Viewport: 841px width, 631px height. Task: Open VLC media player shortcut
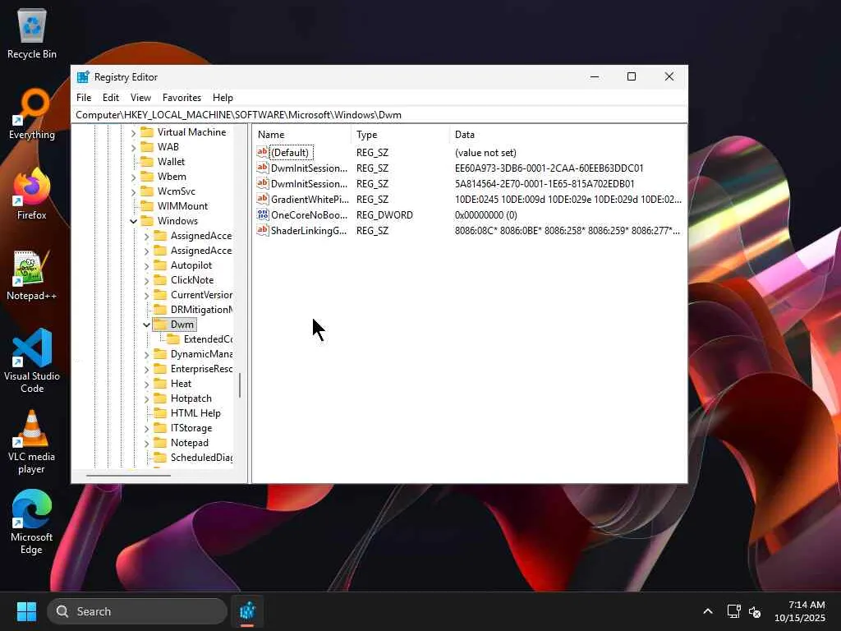point(32,441)
